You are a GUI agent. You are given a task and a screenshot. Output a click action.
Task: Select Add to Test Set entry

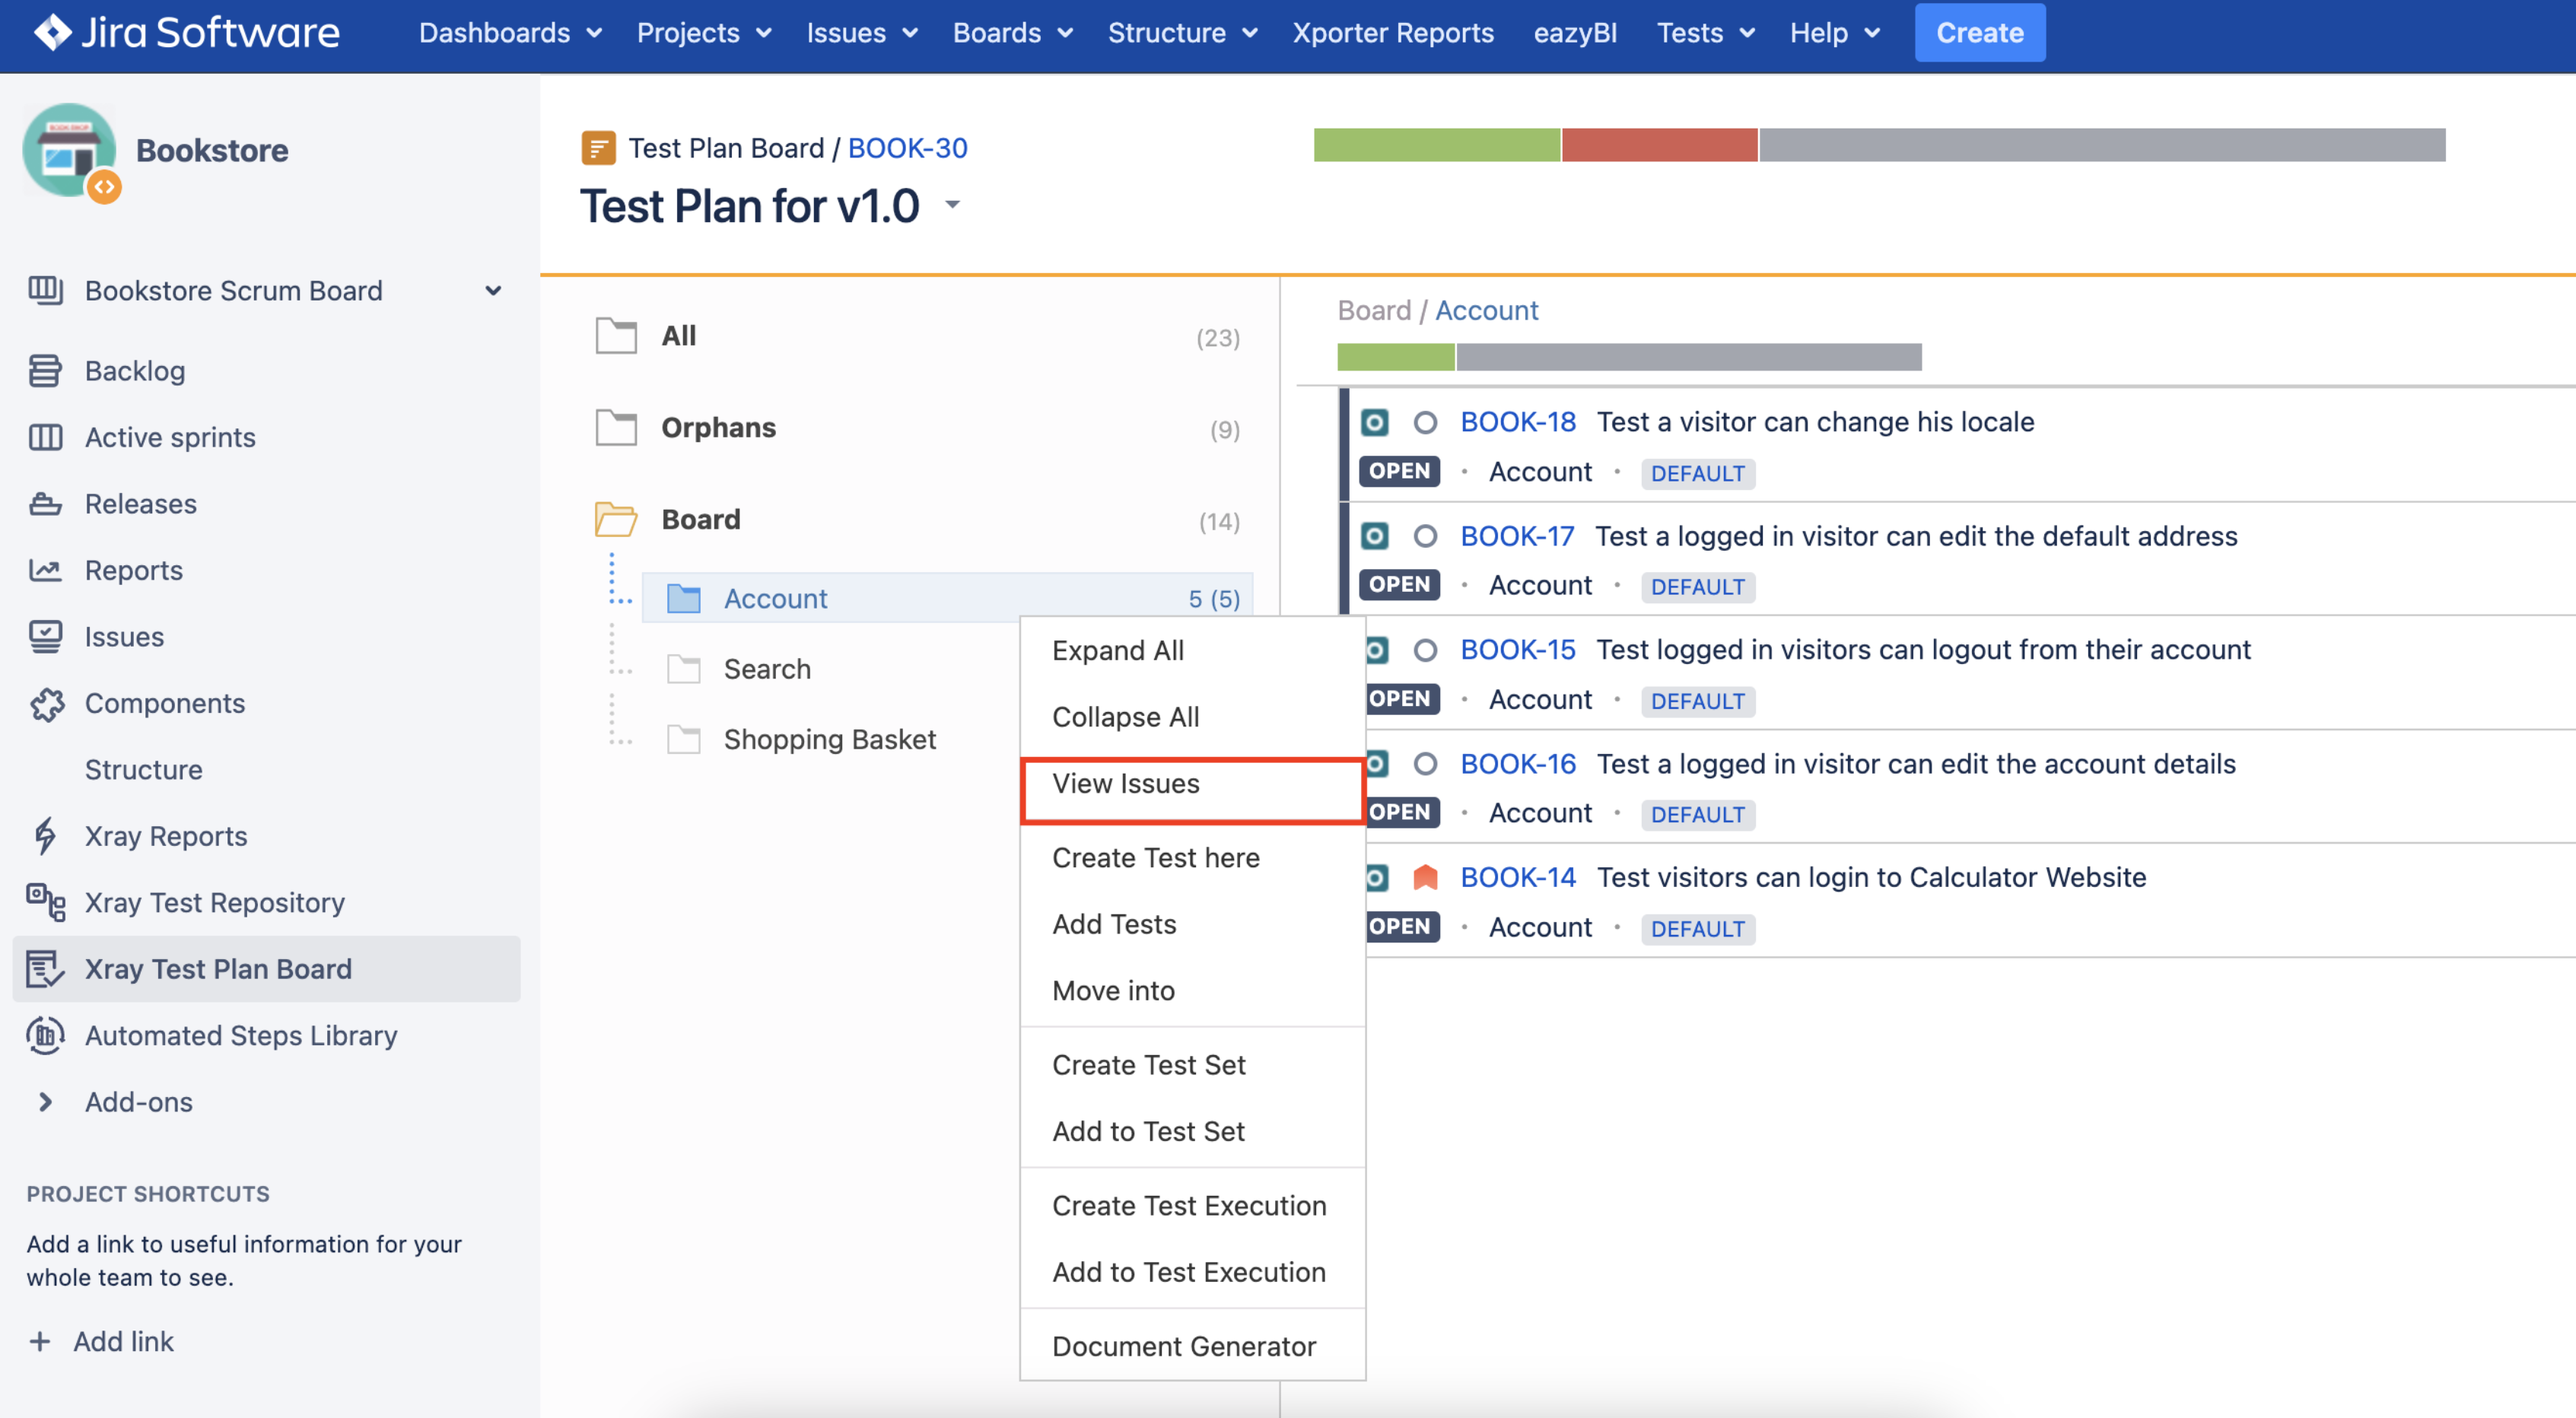click(1192, 1131)
